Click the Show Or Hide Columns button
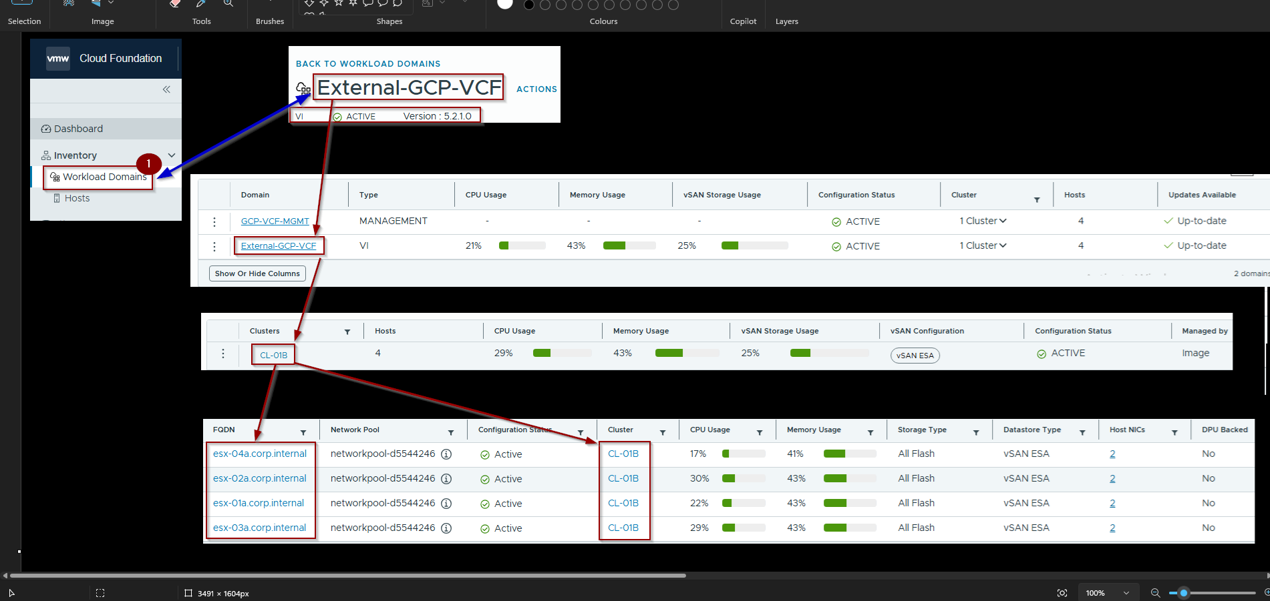Image resolution: width=1270 pixels, height=601 pixels. [x=257, y=273]
